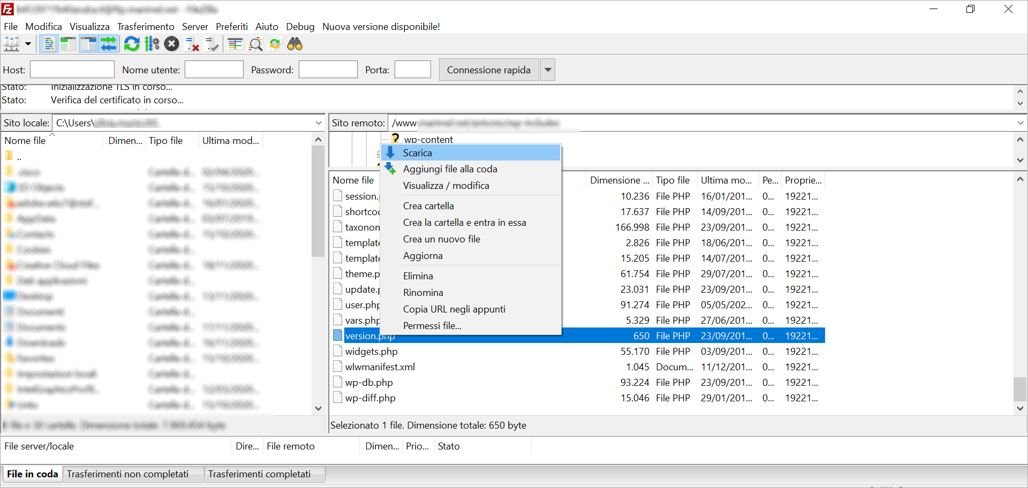
Task: Toggle the transfer queue panel
Action: click(109, 44)
